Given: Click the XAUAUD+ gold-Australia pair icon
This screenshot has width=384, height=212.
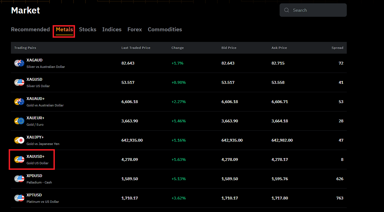Looking at the screenshot, I should pyautogui.click(x=19, y=102).
